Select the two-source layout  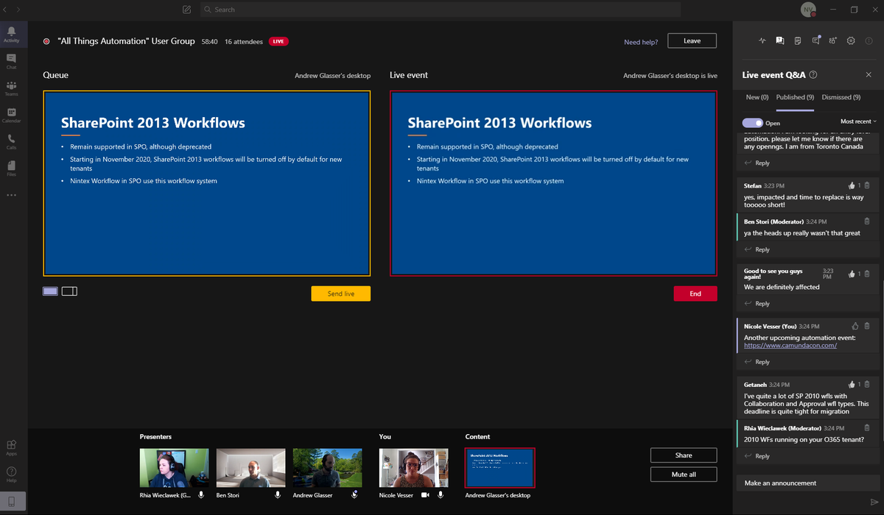point(69,291)
